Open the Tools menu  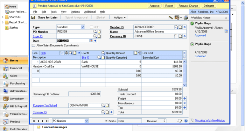click(54, 12)
